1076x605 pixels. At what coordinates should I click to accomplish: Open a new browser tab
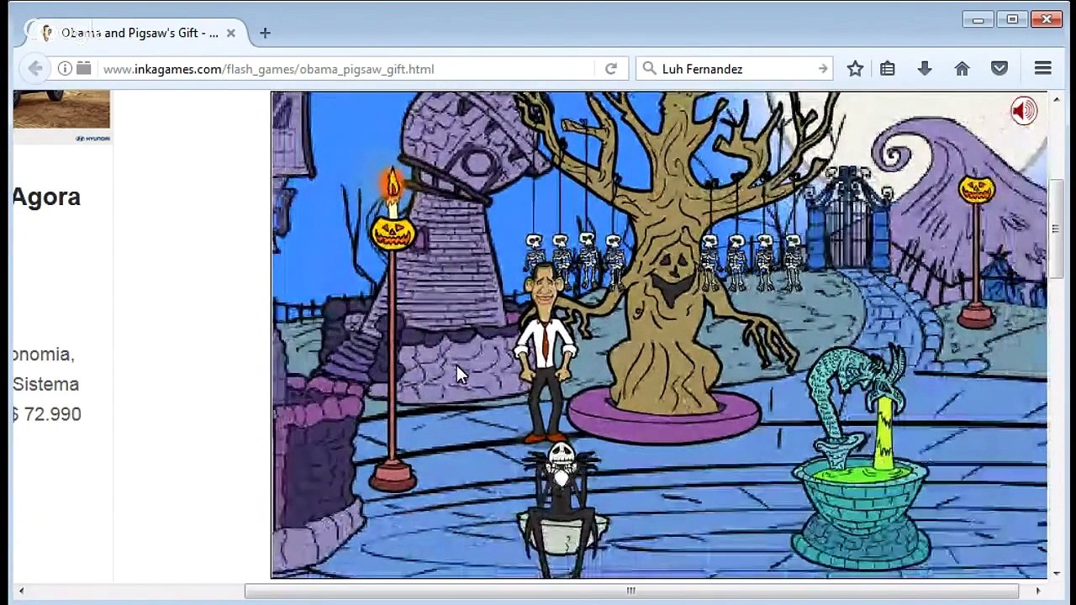point(265,33)
